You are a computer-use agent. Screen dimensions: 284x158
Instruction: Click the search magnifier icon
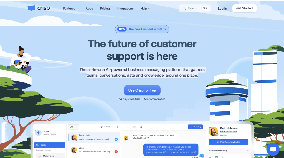tap(184, 8)
